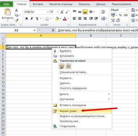Switch to the Данные tab
The height and width of the screenshot is (136, 138).
click(x=101, y=4)
